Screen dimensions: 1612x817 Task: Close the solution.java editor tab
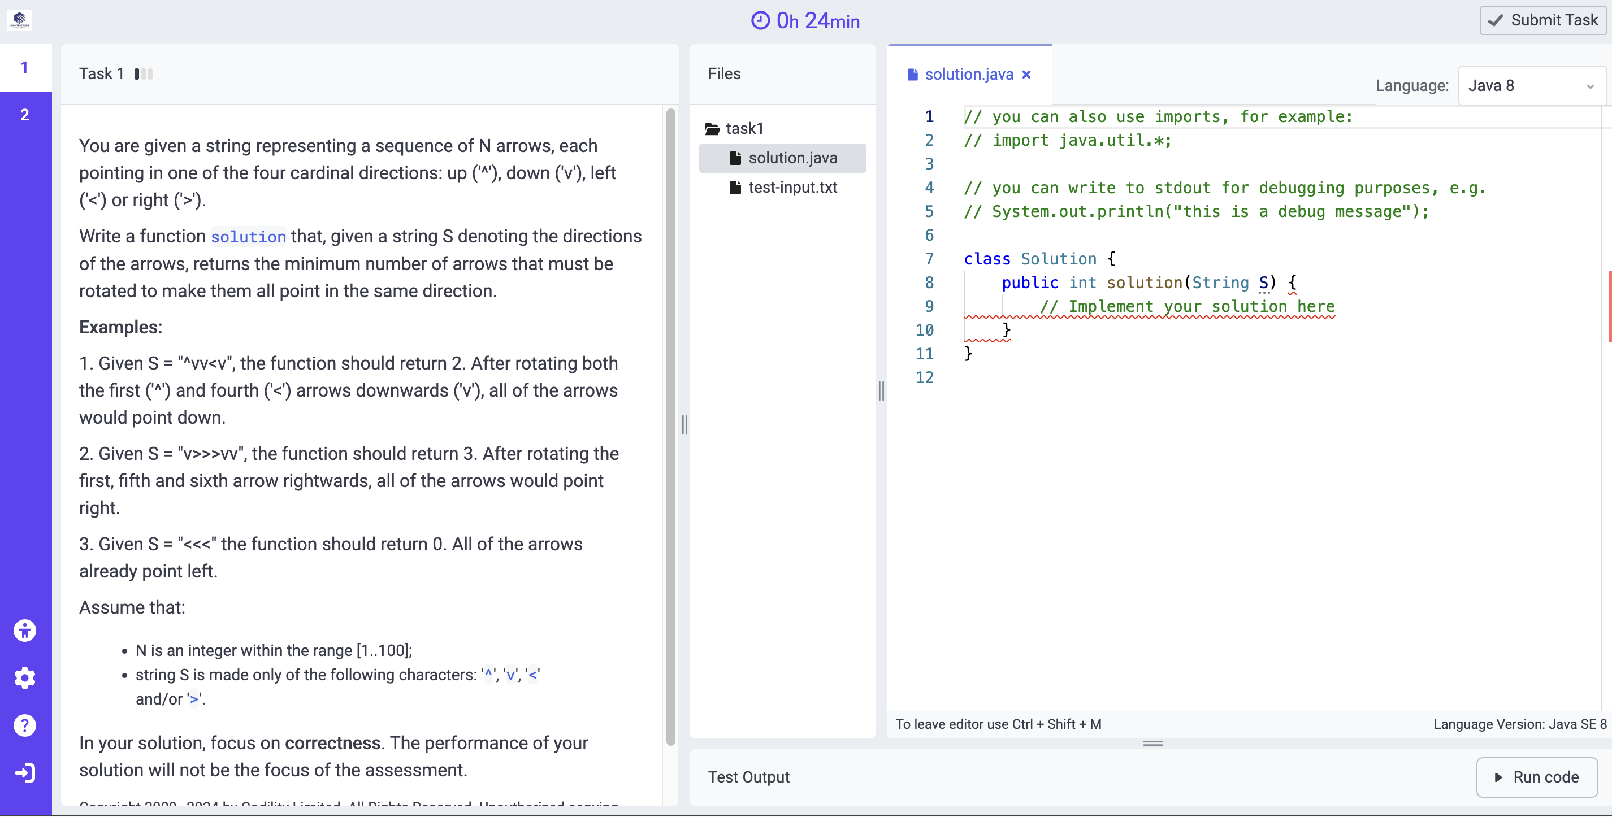coord(1026,75)
